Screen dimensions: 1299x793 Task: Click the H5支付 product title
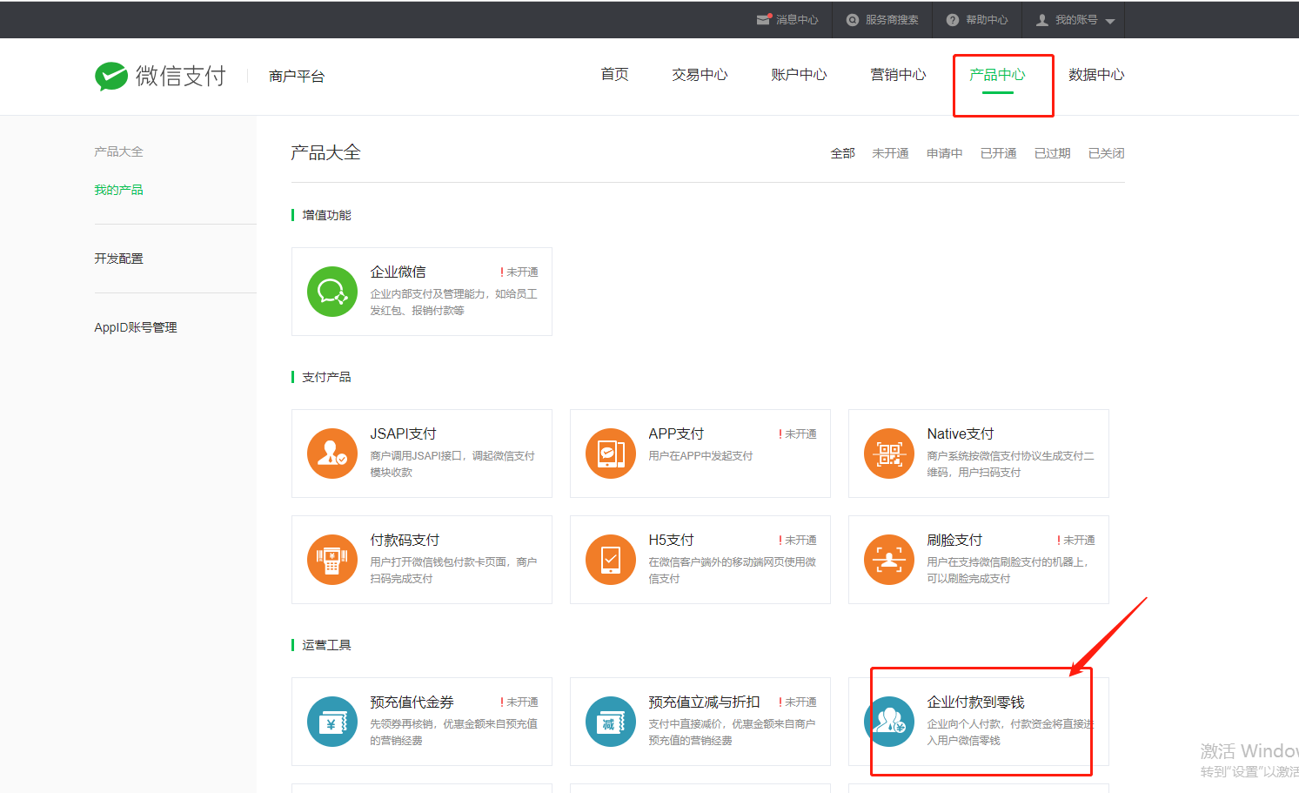(671, 541)
